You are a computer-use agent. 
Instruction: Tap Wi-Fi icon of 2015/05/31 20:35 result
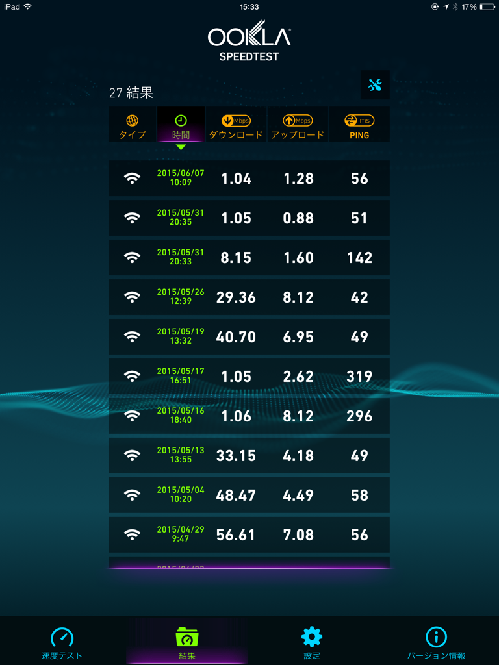(133, 218)
